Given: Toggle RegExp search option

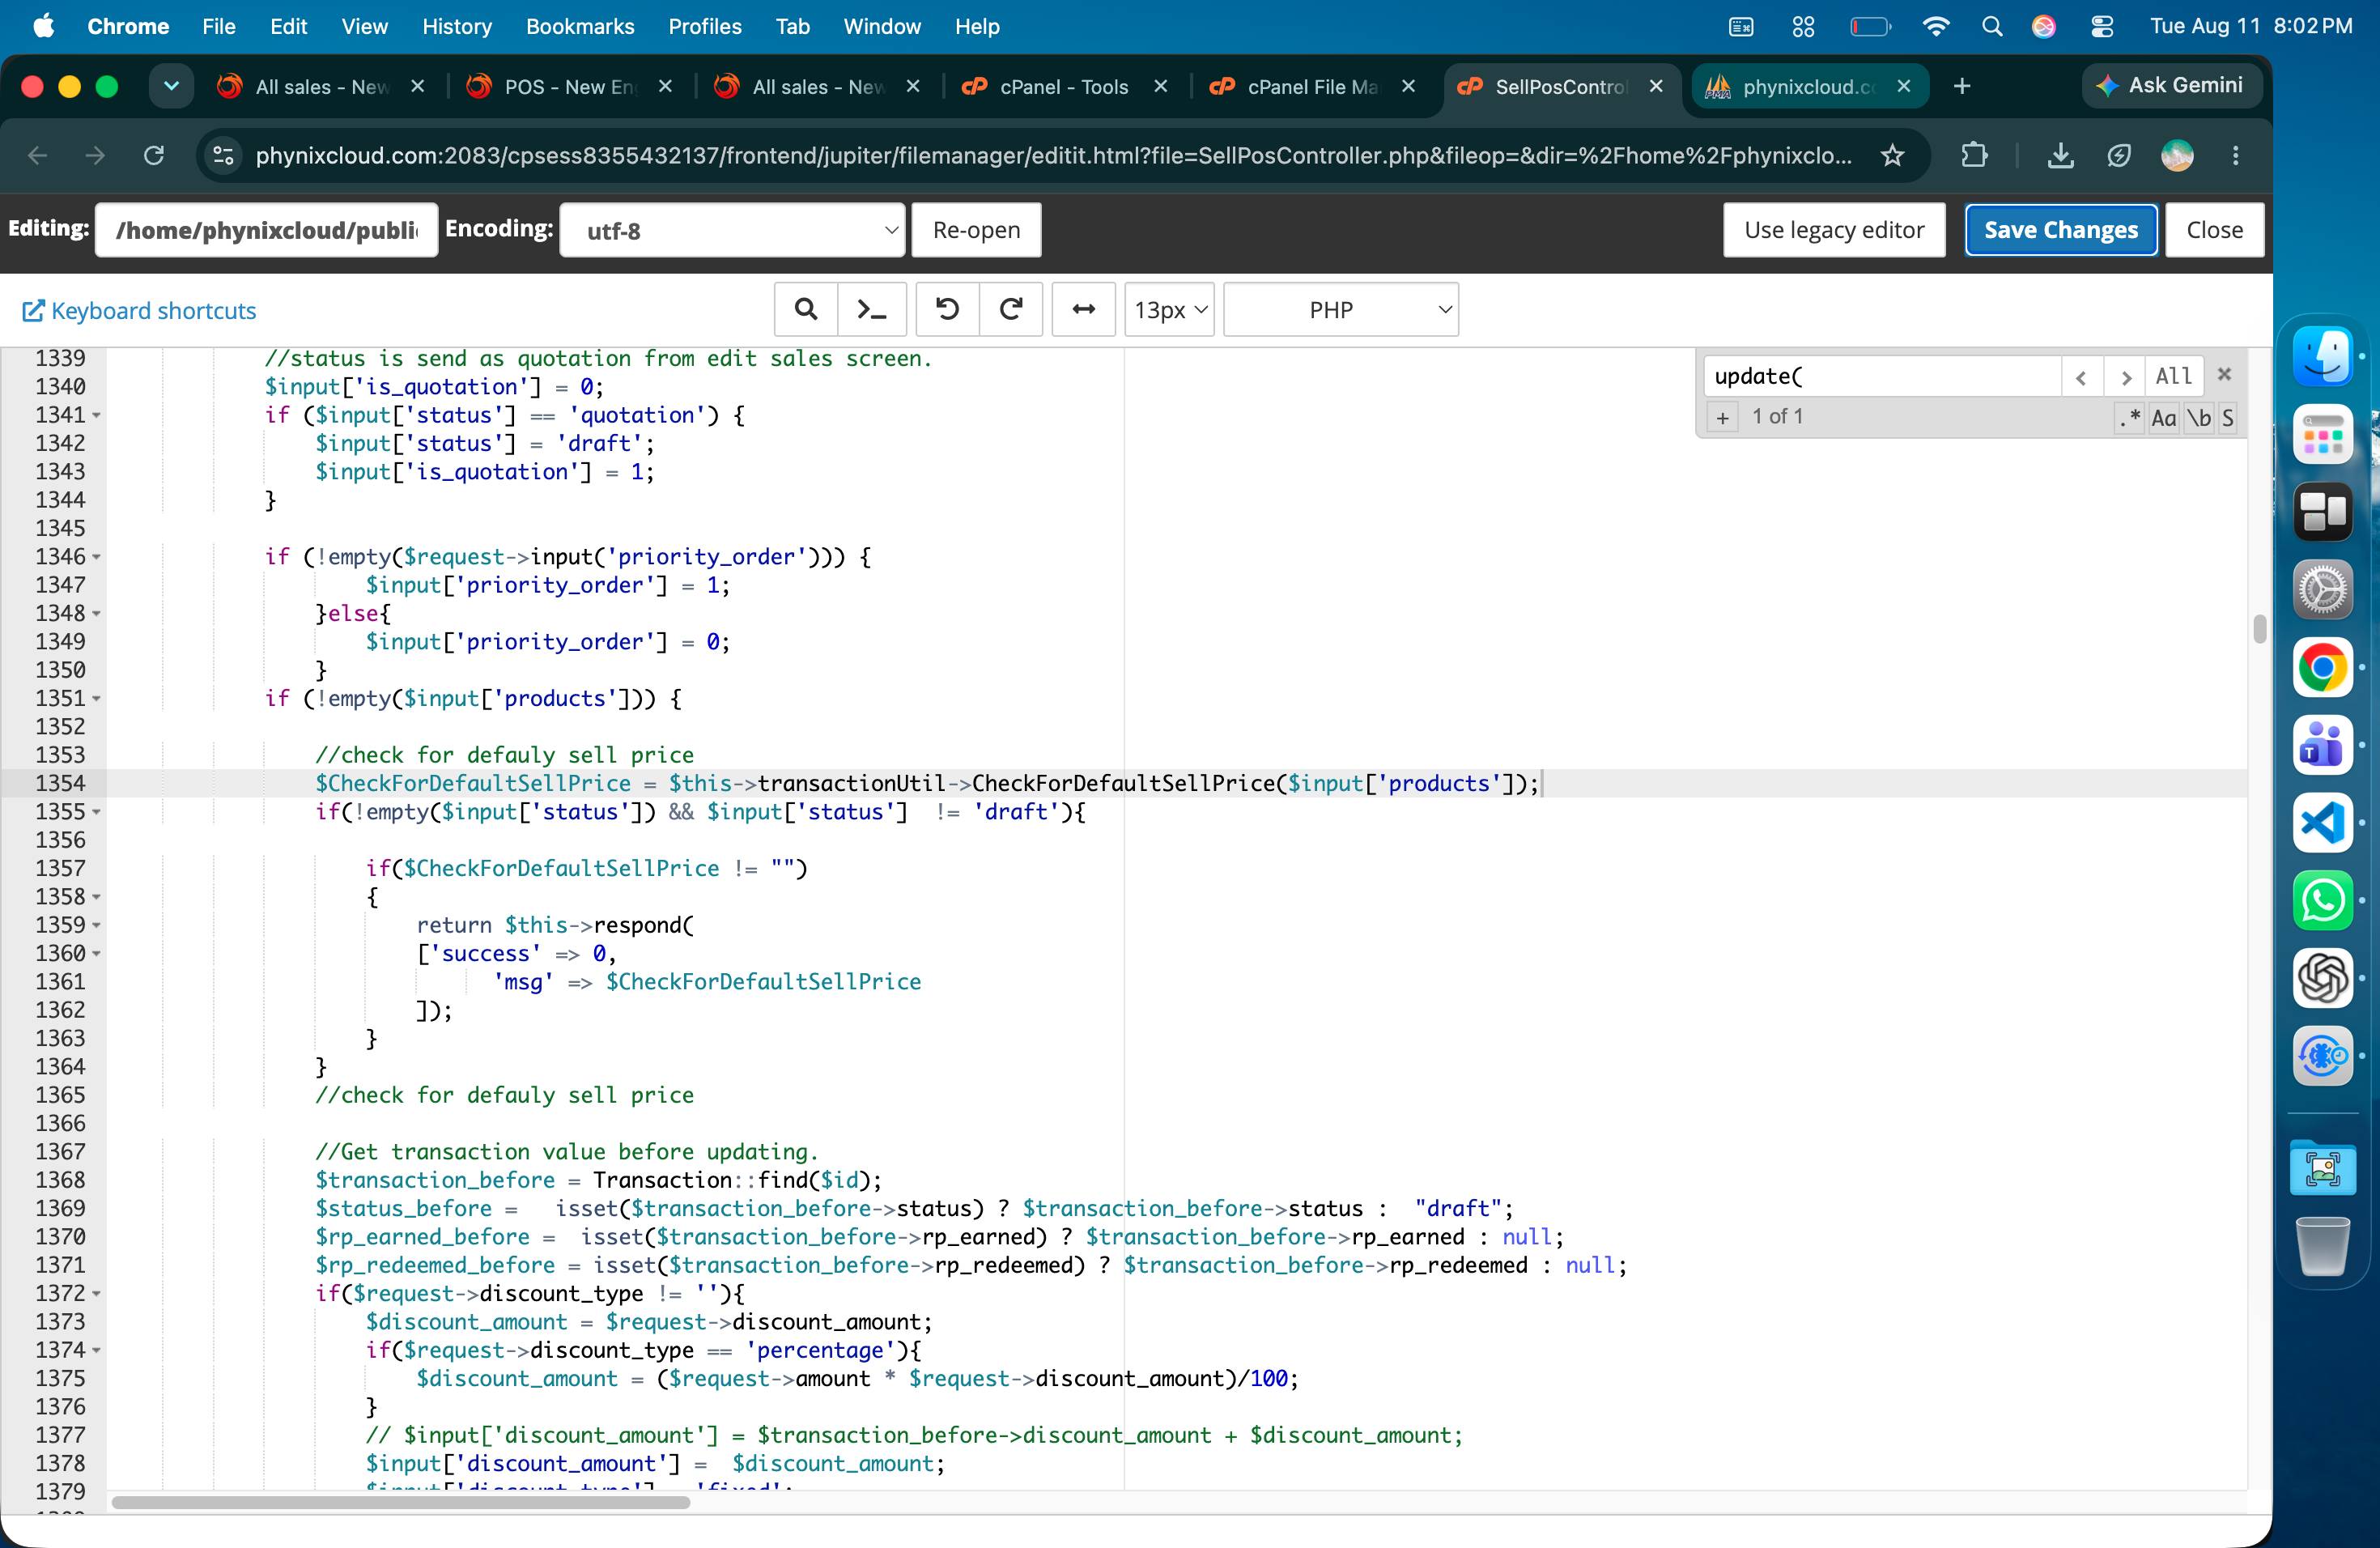Looking at the screenshot, I should coord(2129,417).
